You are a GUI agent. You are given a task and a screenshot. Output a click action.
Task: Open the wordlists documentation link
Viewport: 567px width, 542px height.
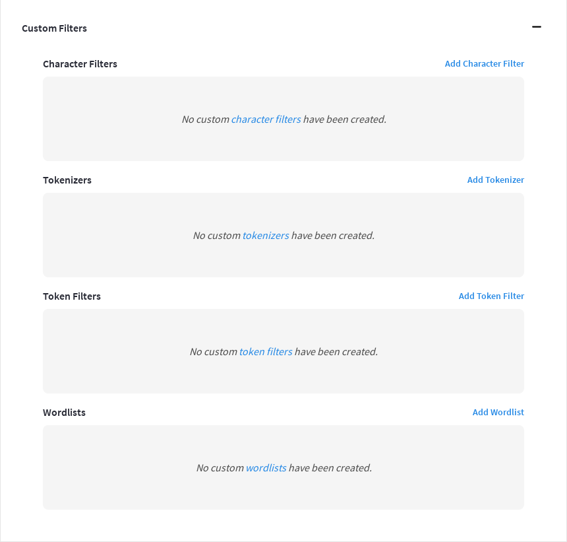coord(266,467)
